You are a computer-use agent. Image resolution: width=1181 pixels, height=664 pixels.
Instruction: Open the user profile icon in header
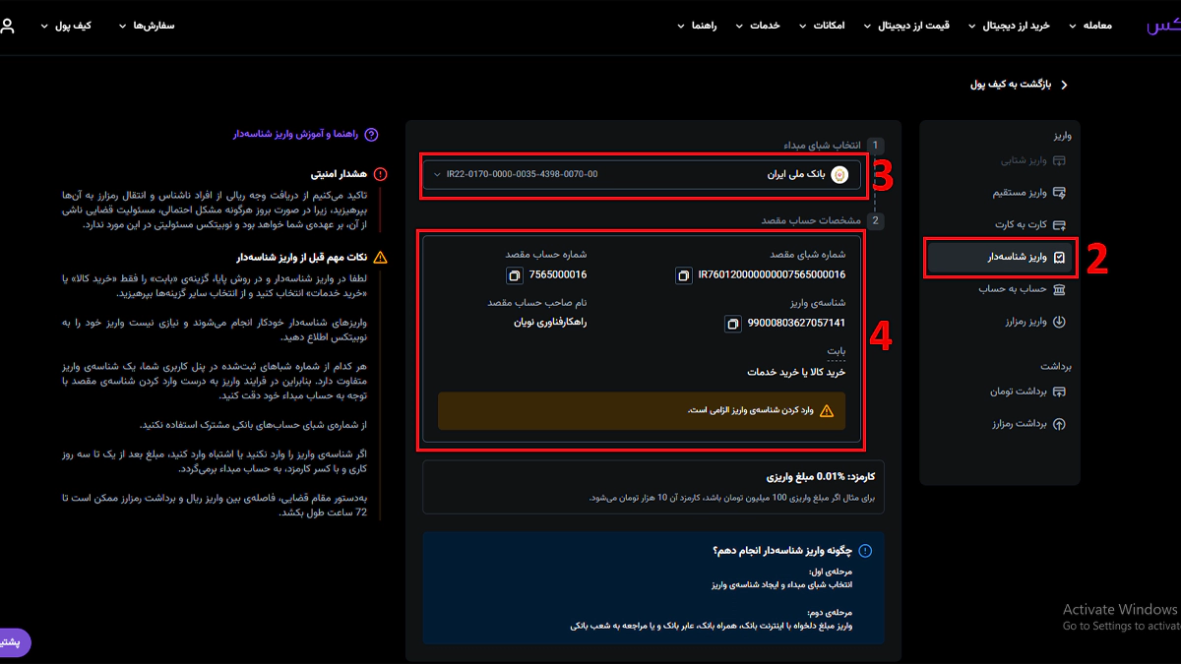(8, 26)
